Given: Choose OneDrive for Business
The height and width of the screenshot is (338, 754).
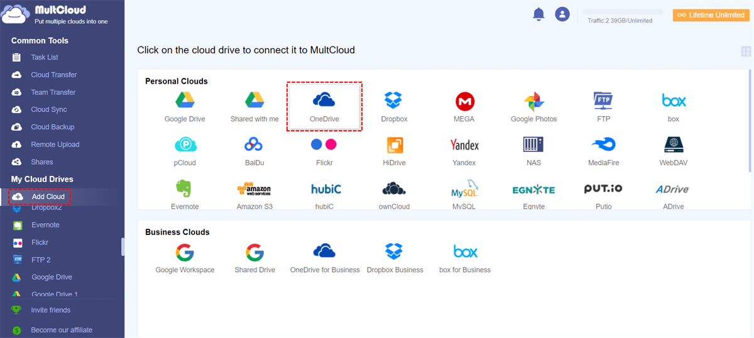Looking at the screenshot, I should click(x=324, y=253).
